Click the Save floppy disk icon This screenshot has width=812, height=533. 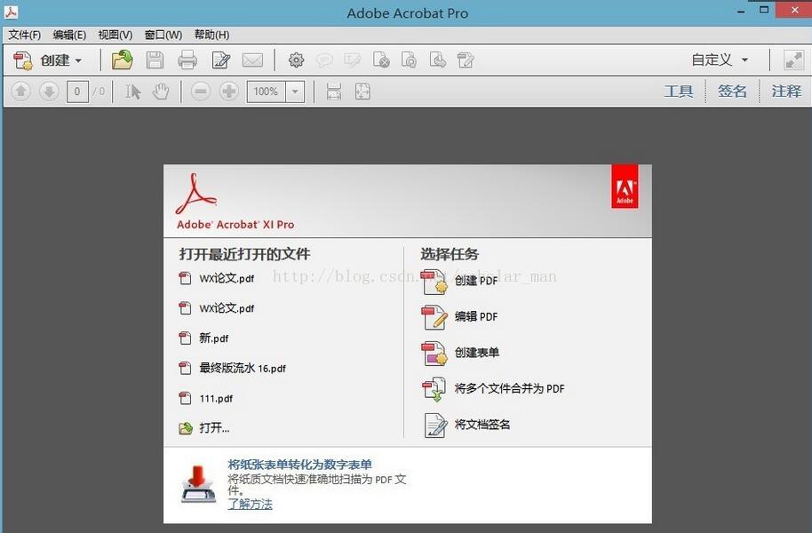(x=155, y=60)
